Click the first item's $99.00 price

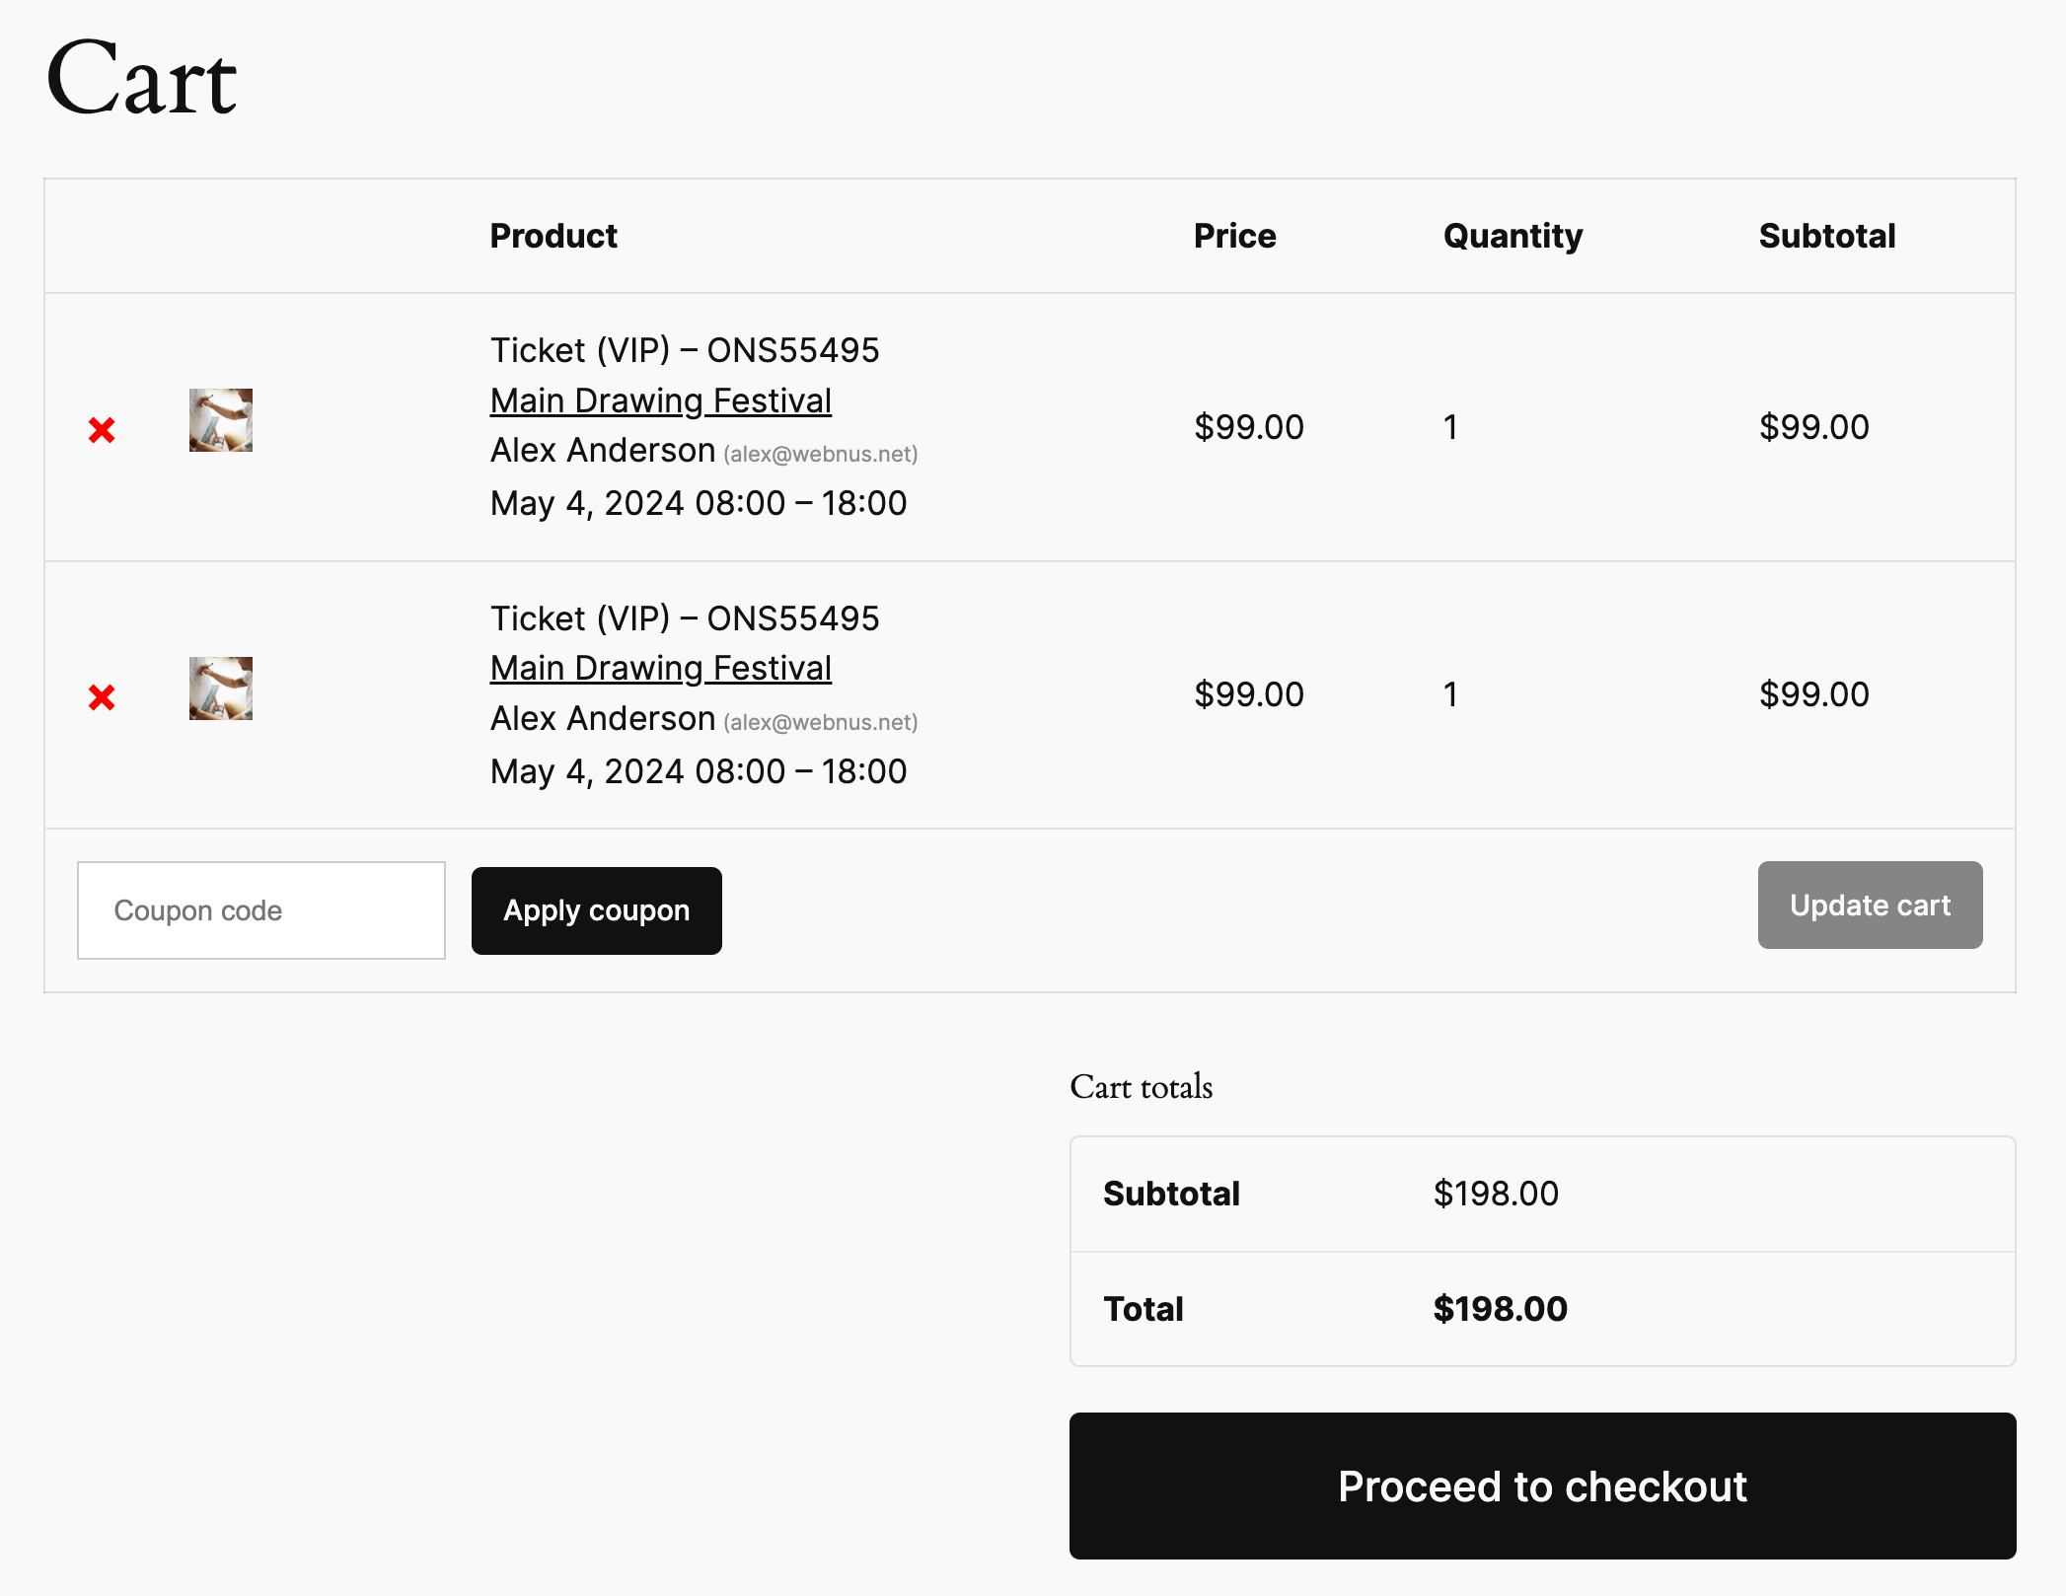pos(1249,427)
